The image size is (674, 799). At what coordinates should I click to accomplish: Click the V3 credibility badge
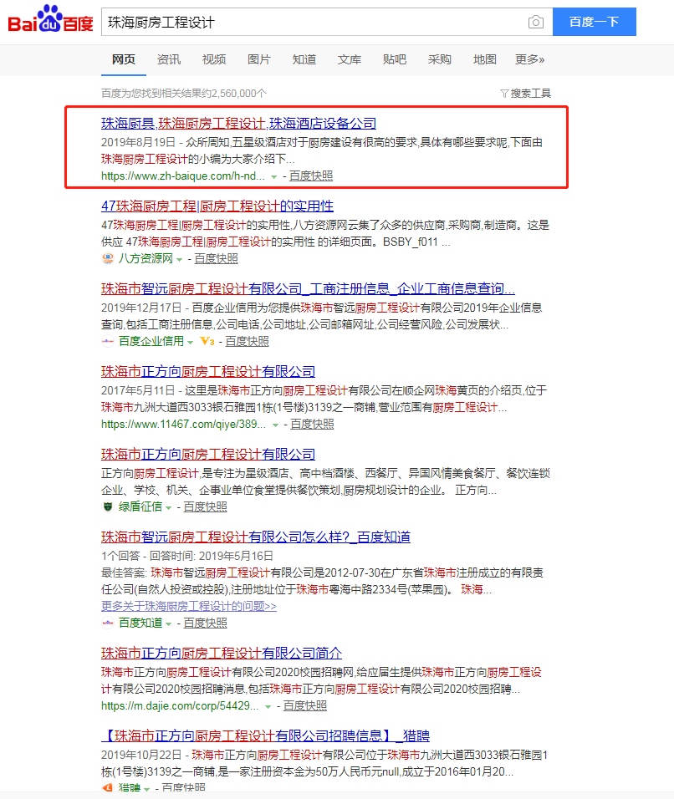[207, 341]
